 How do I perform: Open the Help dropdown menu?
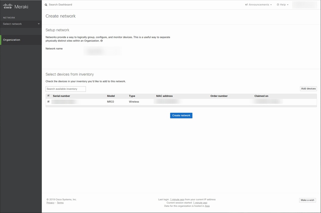point(282,5)
